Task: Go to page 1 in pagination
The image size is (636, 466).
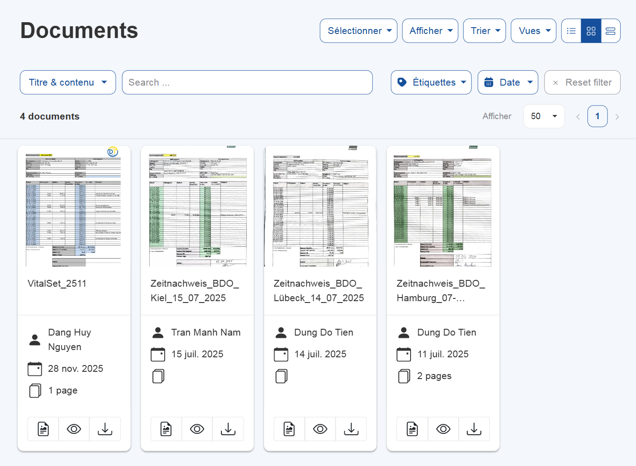Action: (597, 116)
